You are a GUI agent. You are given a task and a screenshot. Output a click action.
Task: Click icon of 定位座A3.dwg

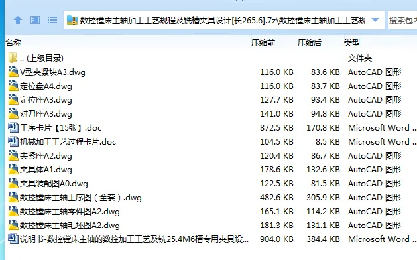[13, 99]
